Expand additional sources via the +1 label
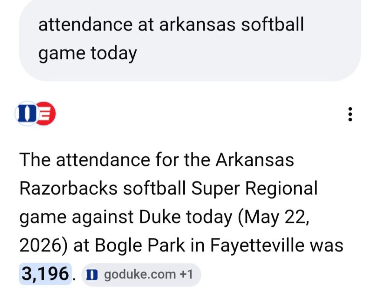380x288 pixels. click(x=186, y=274)
